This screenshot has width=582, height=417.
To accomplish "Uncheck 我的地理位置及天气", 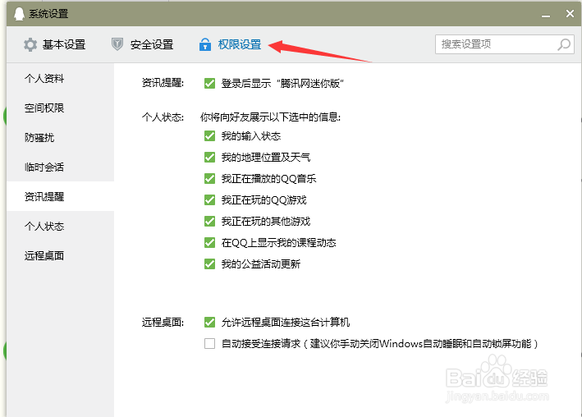I will point(209,158).
